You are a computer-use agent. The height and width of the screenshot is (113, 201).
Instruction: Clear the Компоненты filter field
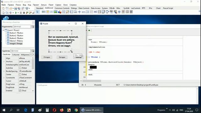click(x=33, y=26)
